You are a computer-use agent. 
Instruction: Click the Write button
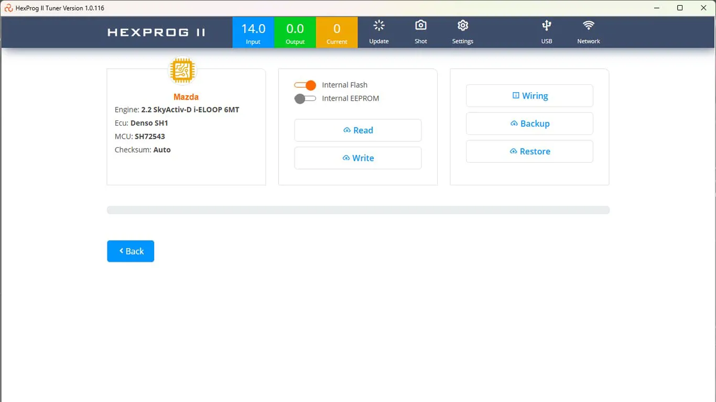358,158
